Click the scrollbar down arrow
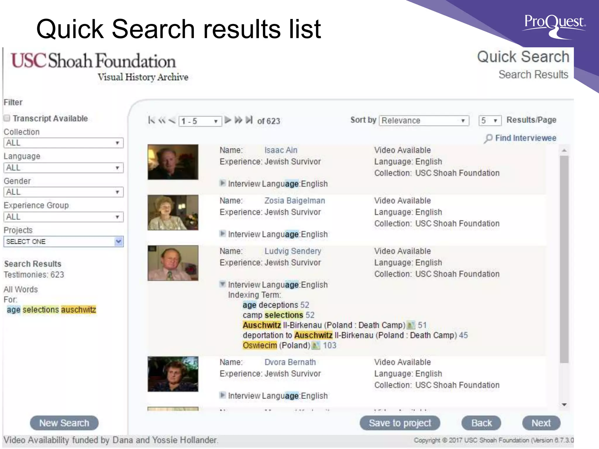Viewport: 599px width, 449px height. pyautogui.click(x=564, y=405)
